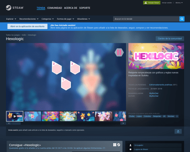This screenshot has width=190, height=152.
Task: Click the magnifier search icon button
Action: click(x=182, y=19)
